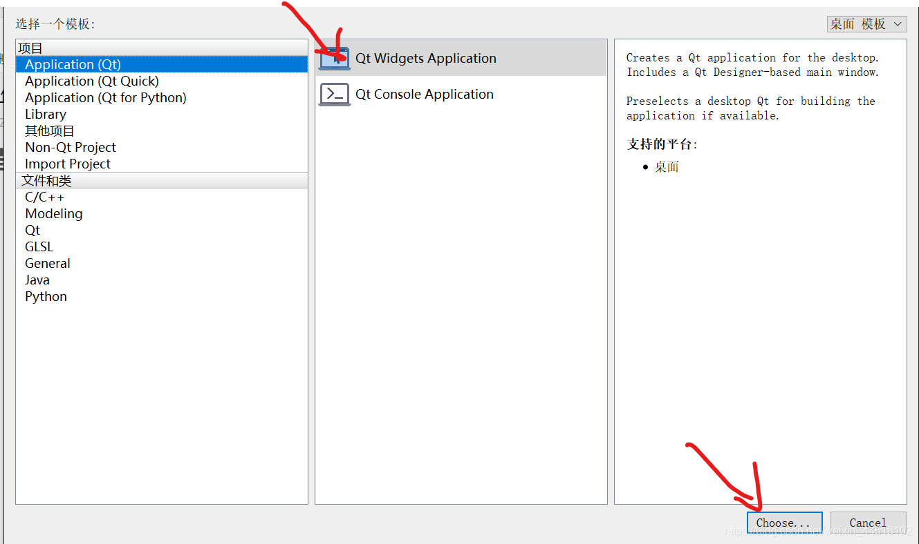Select the Modeling file category
Image resolution: width=919 pixels, height=544 pixels.
click(162, 213)
